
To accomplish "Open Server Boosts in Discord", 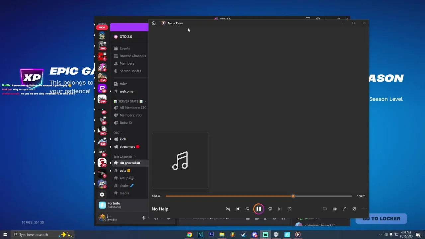I will pos(129,71).
